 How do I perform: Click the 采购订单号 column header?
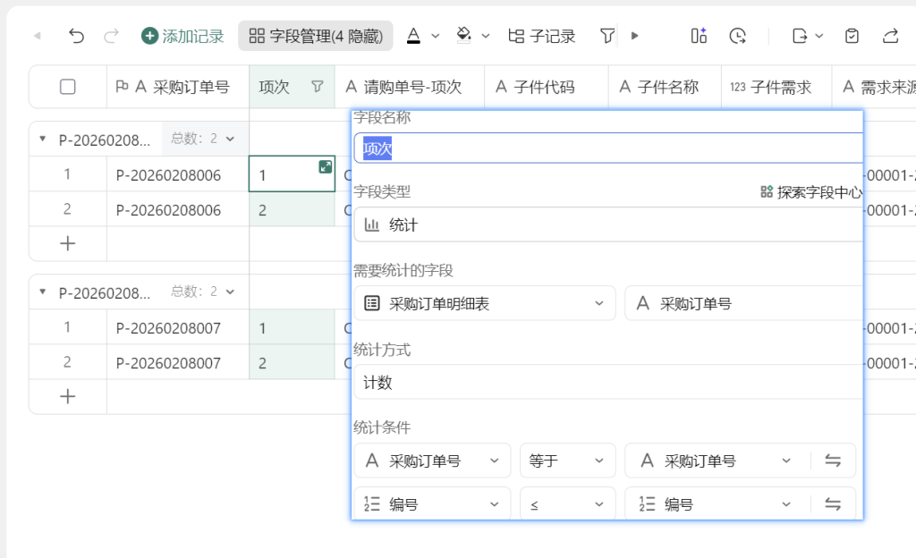tap(178, 87)
